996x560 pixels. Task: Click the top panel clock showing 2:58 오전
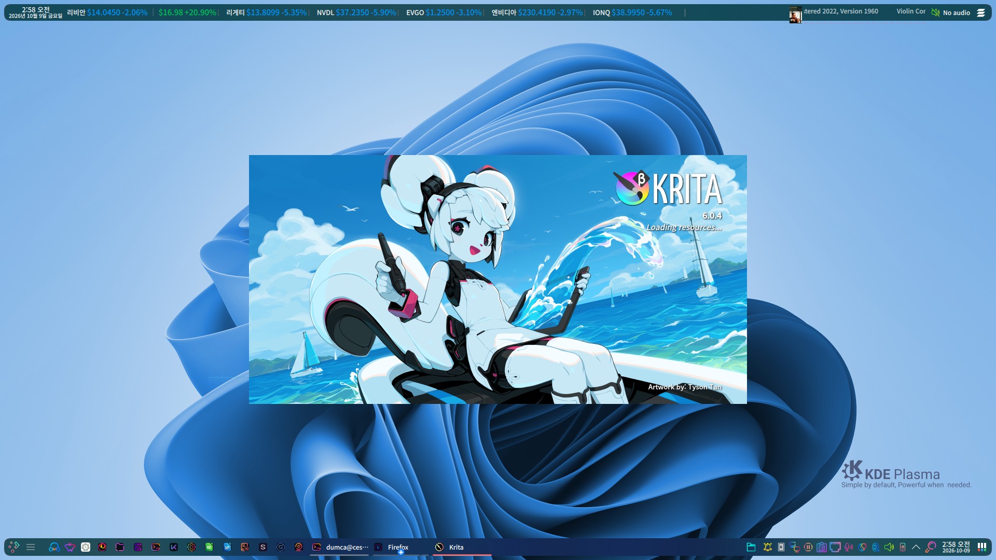tap(35, 12)
